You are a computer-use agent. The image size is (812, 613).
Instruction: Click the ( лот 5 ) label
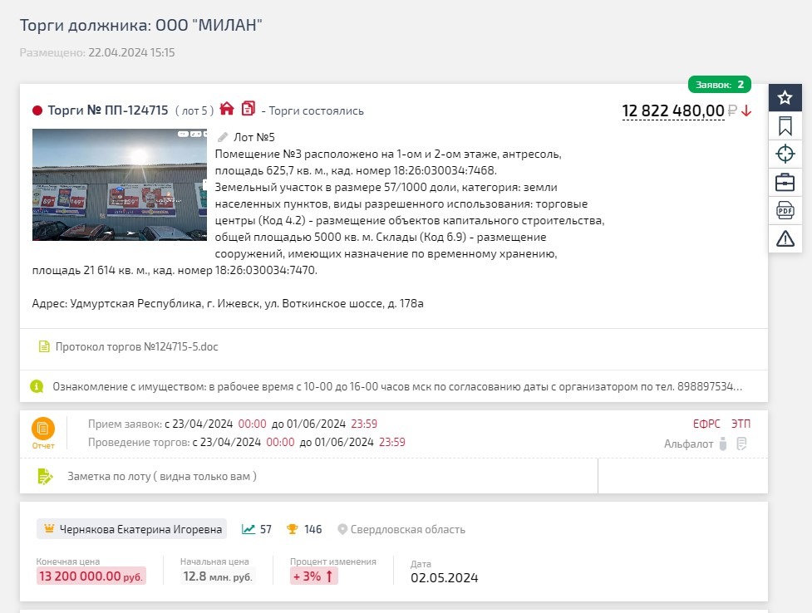194,110
